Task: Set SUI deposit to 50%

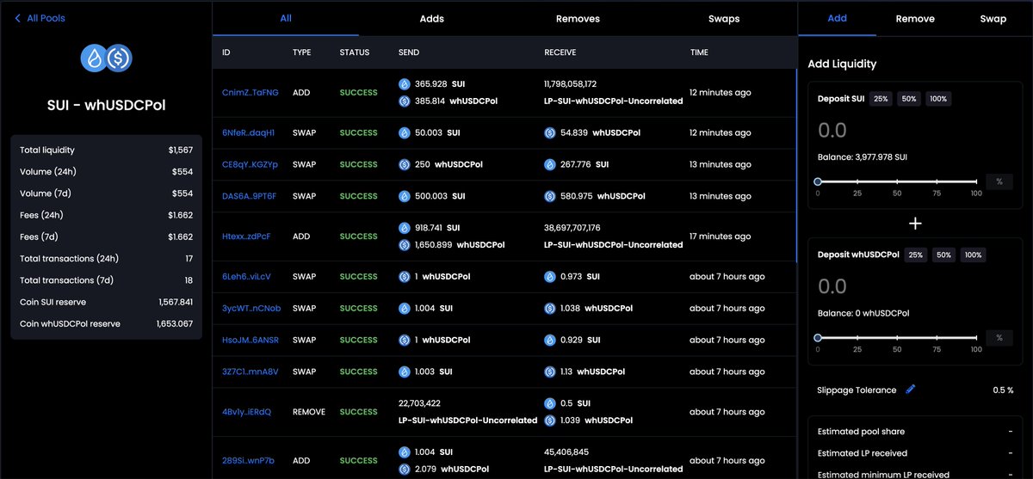Action: coord(909,99)
